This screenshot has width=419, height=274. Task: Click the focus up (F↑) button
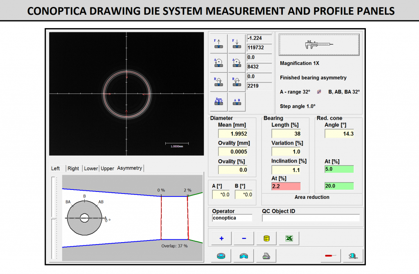(219, 43)
